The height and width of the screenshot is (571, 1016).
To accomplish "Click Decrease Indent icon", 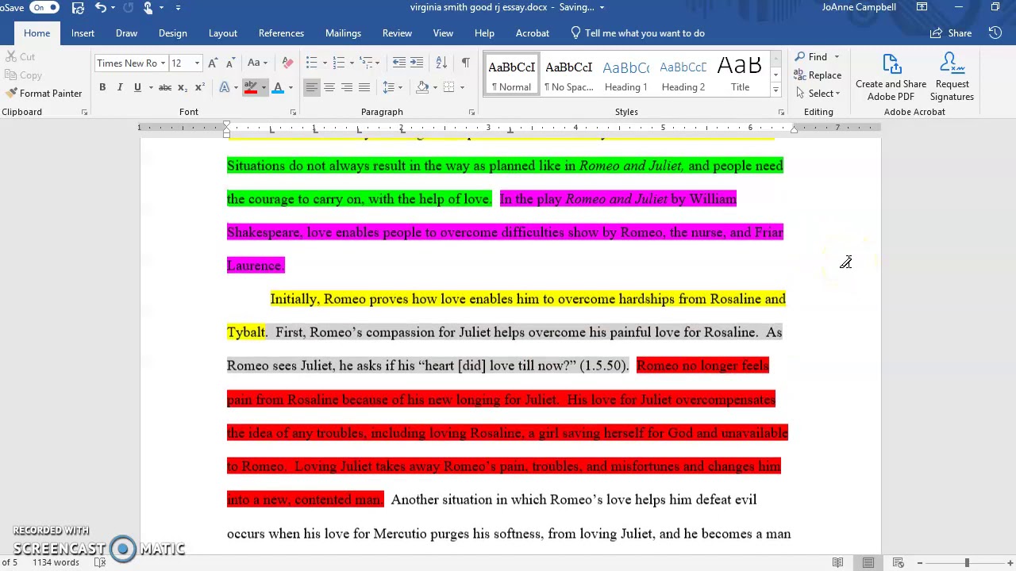I will pos(399,63).
